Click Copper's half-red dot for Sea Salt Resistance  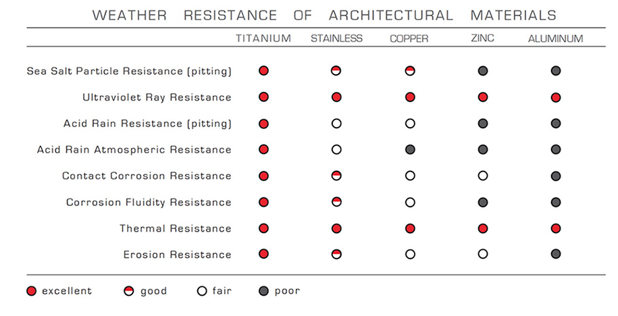click(409, 71)
